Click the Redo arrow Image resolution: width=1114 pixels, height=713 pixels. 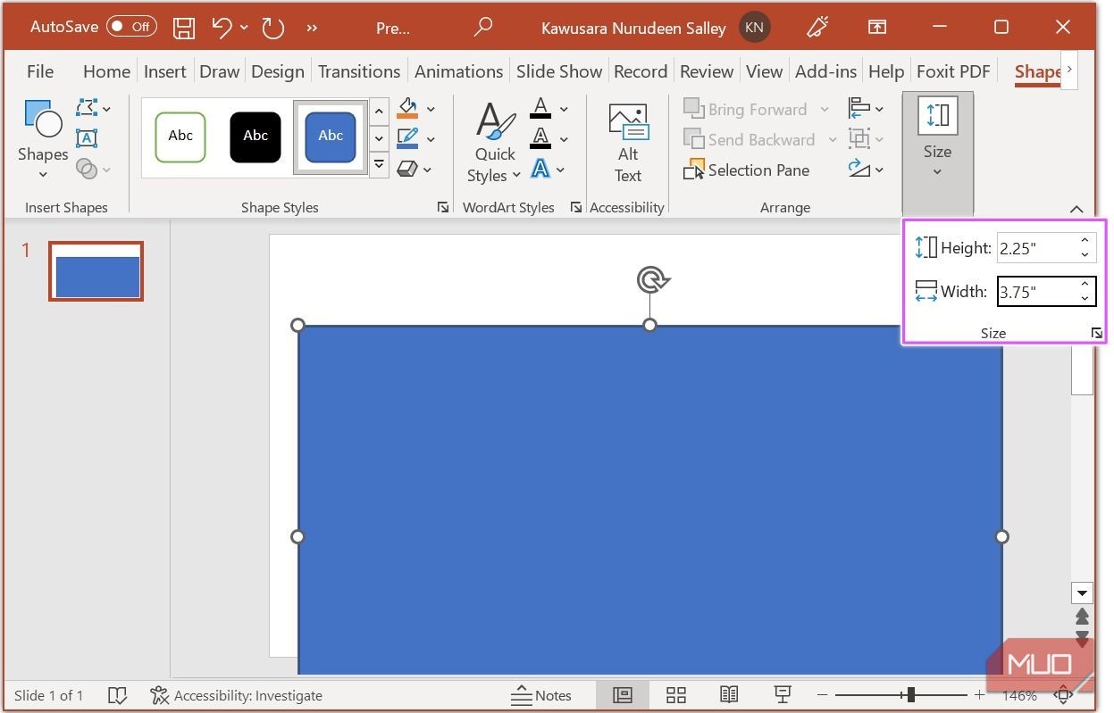(272, 28)
